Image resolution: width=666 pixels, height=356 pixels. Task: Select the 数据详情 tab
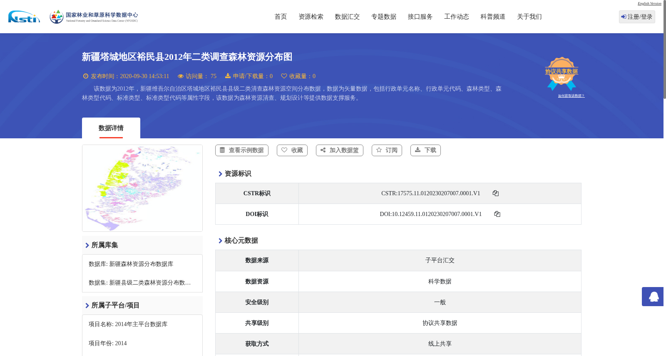pos(111,128)
